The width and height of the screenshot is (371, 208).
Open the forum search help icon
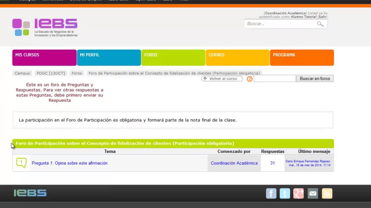(x=250, y=79)
